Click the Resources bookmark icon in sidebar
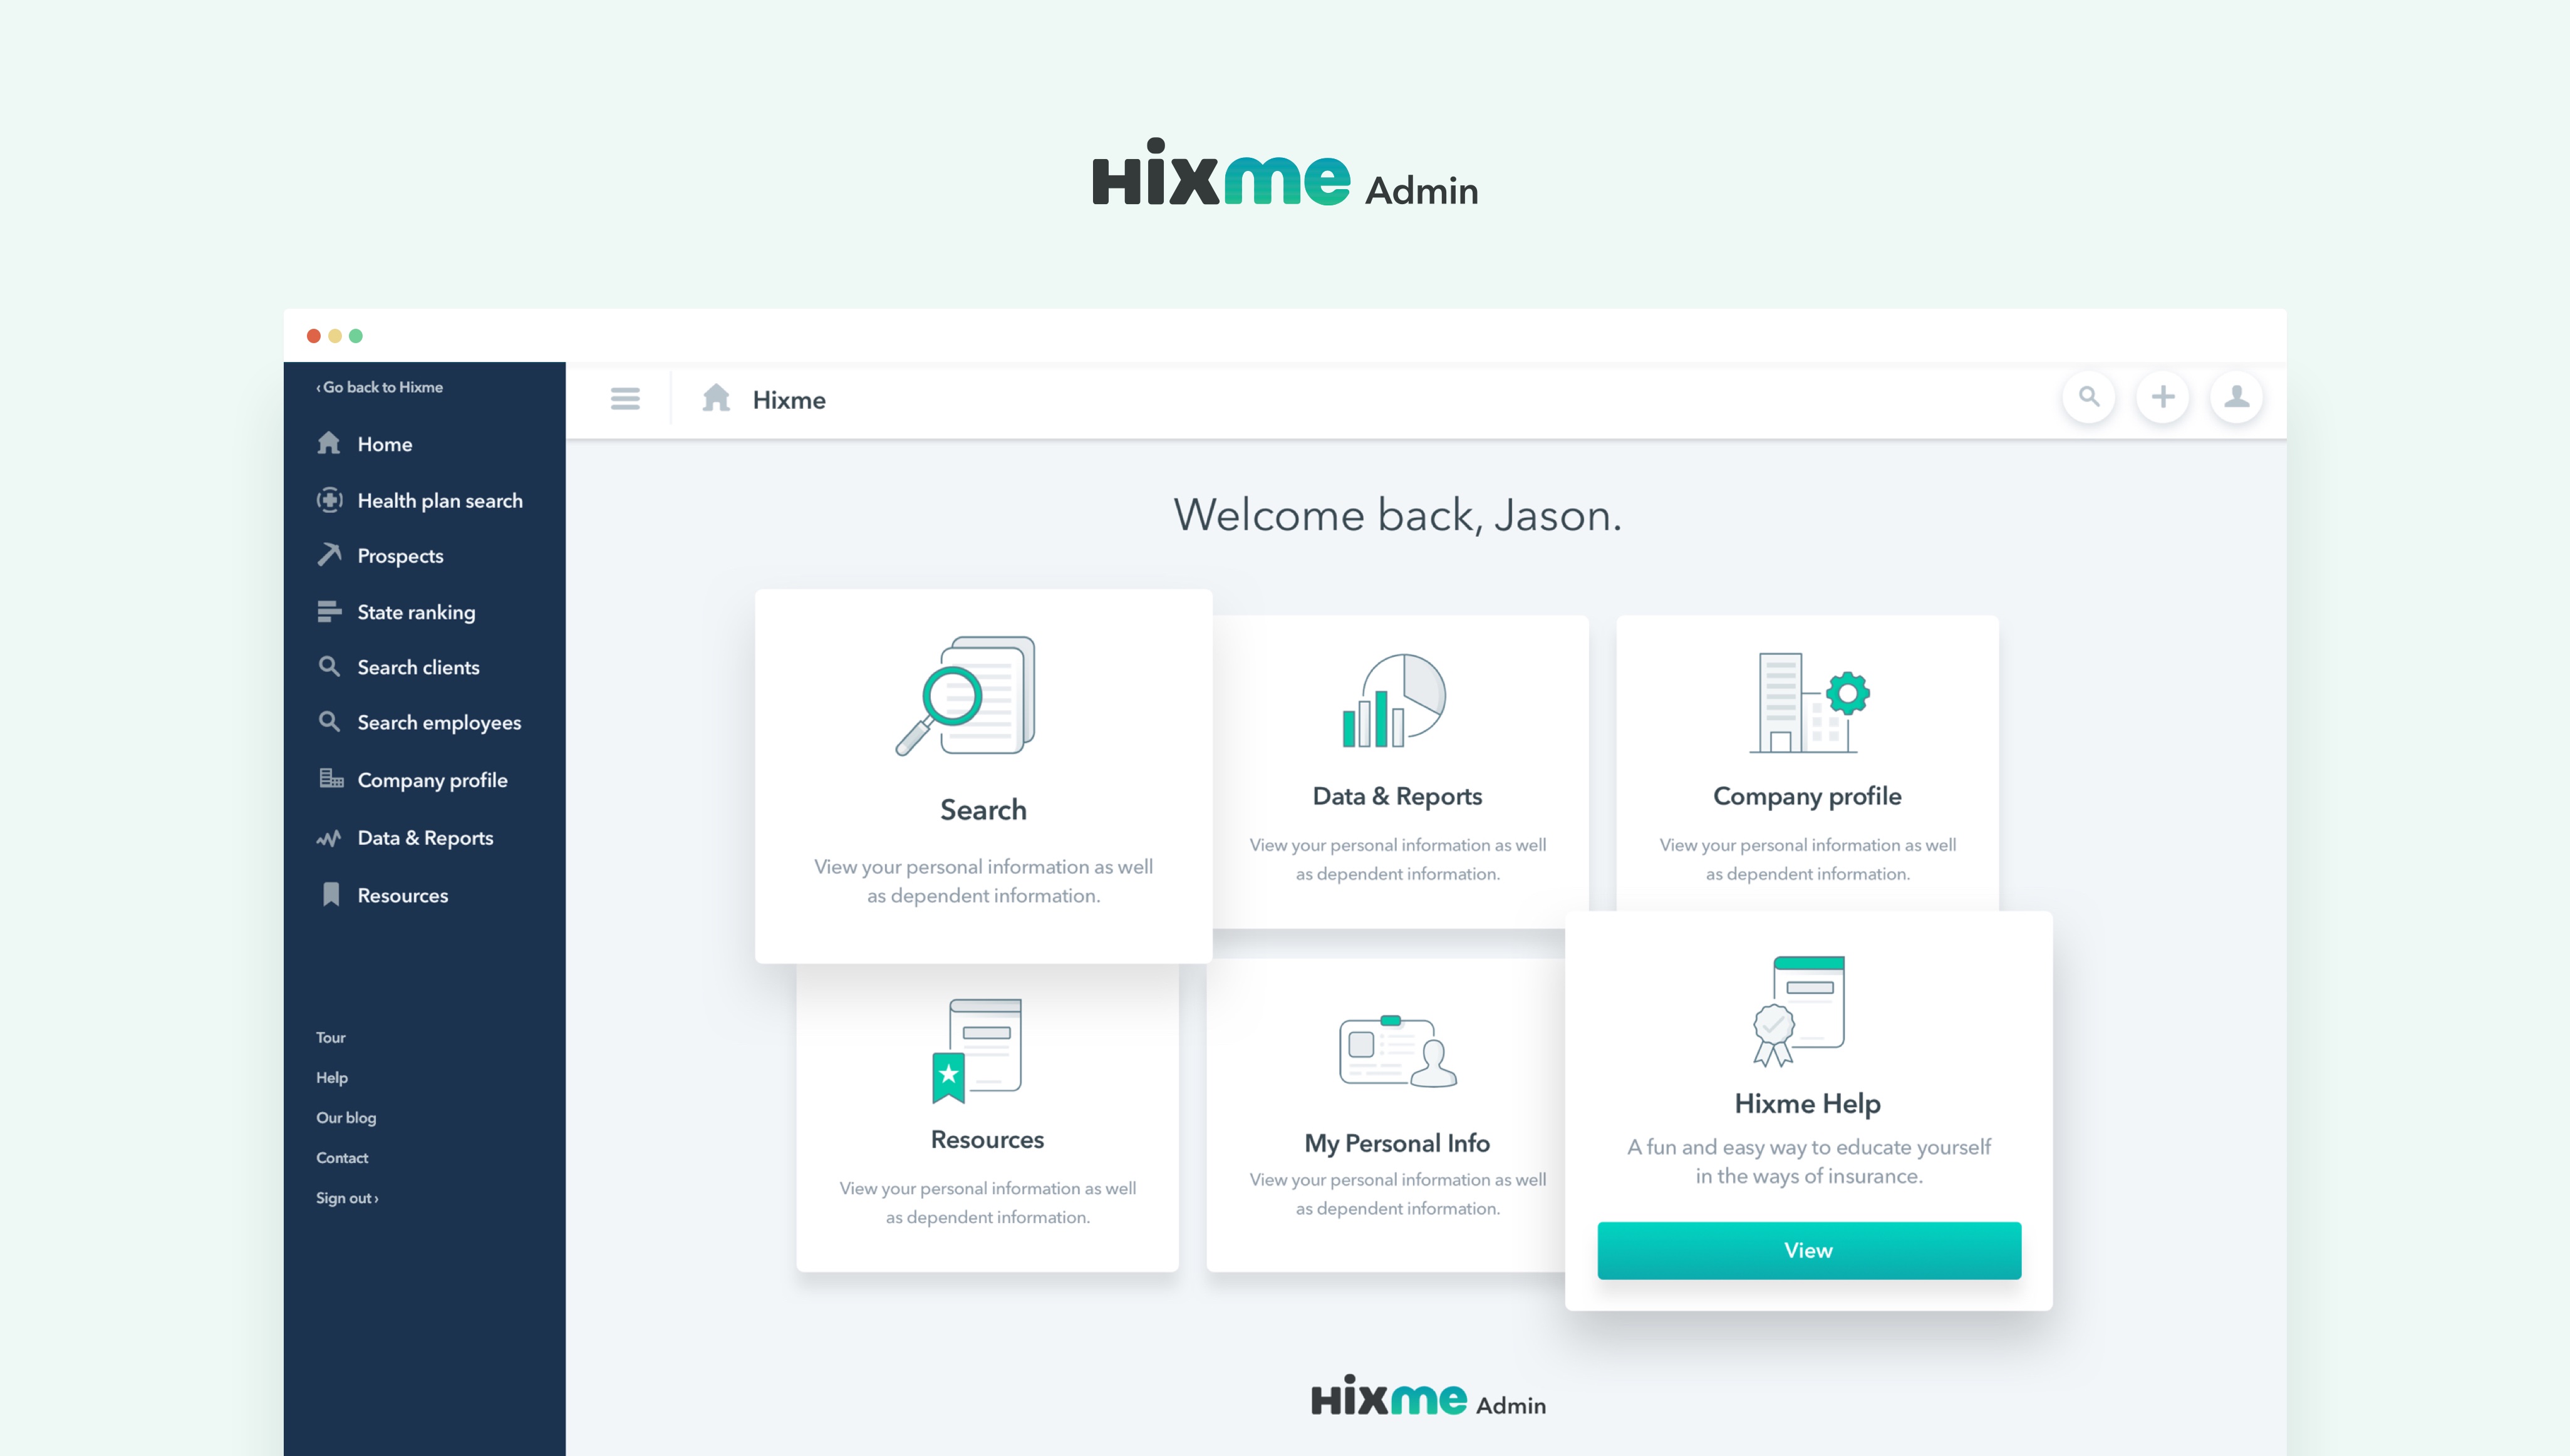Image resolution: width=2570 pixels, height=1456 pixels. point(331,894)
